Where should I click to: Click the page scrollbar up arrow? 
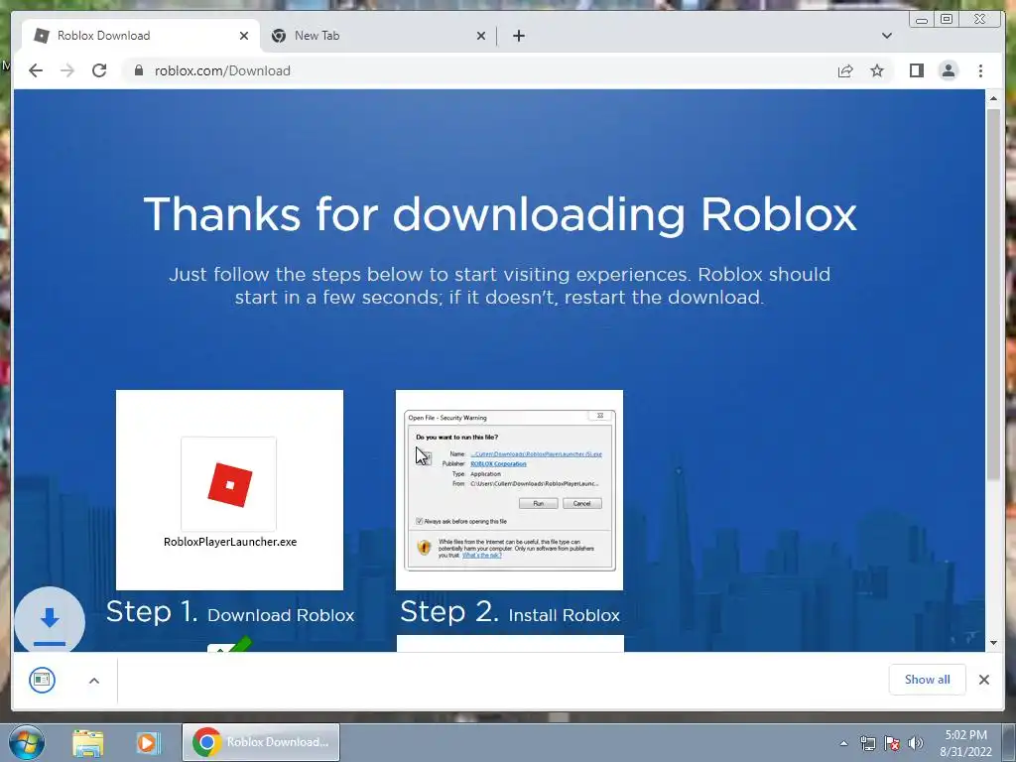tap(993, 98)
